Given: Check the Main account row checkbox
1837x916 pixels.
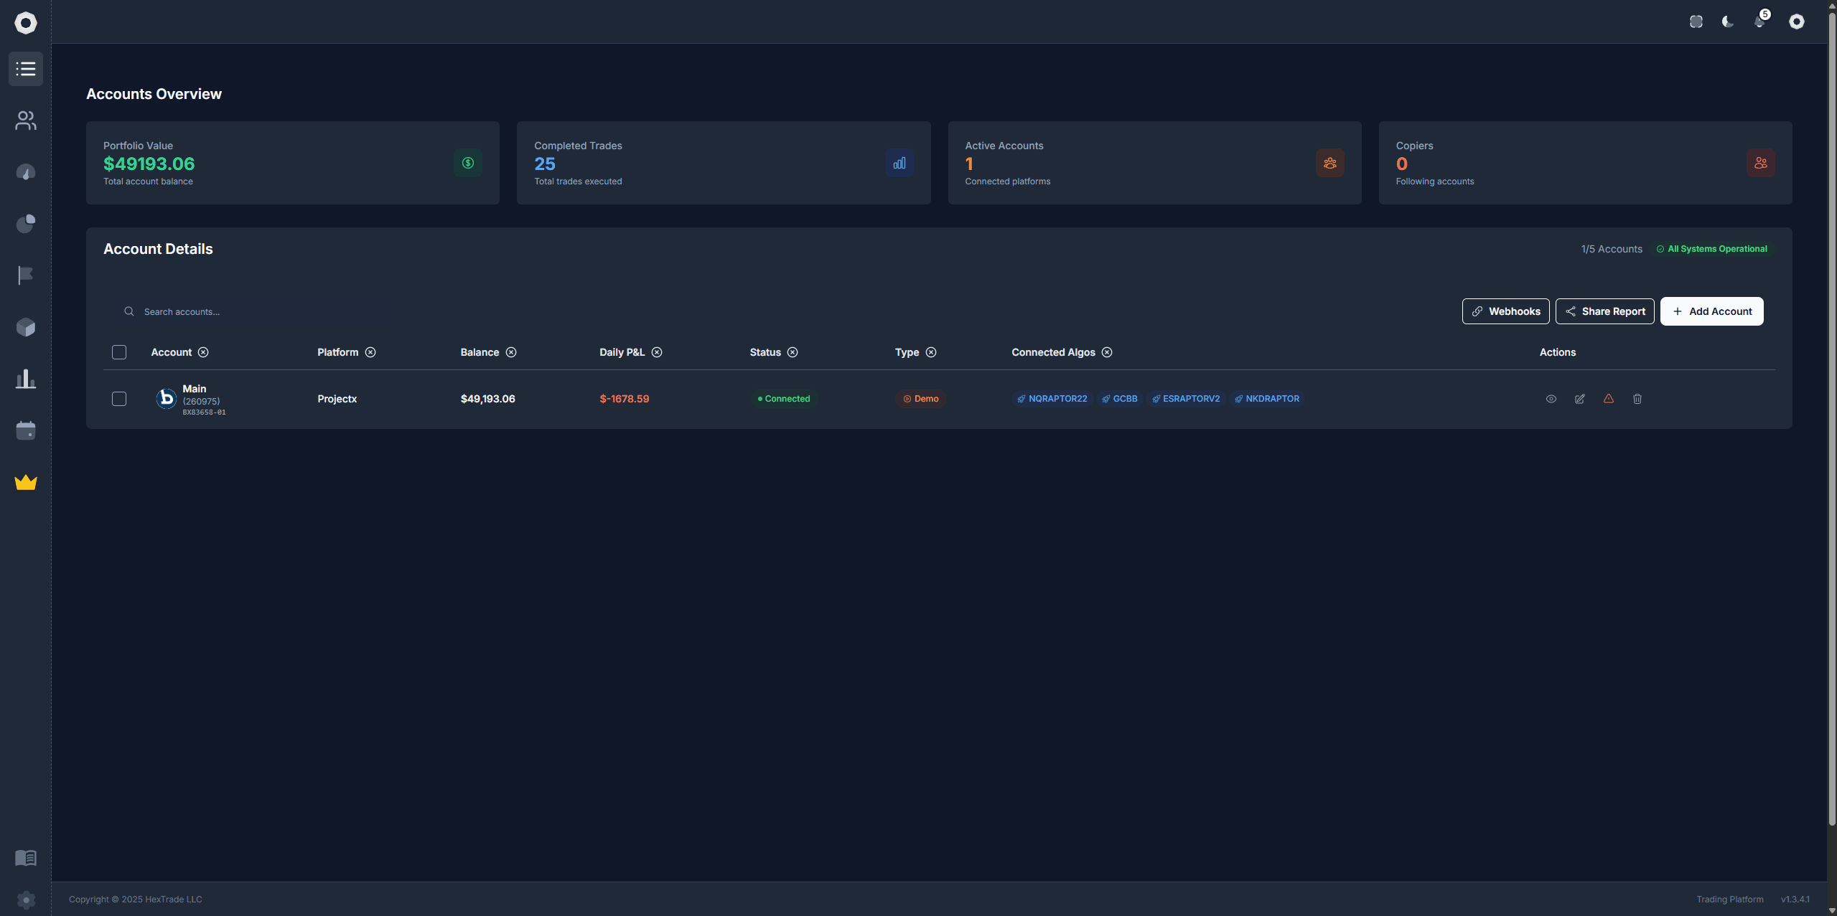Looking at the screenshot, I should click(x=119, y=399).
